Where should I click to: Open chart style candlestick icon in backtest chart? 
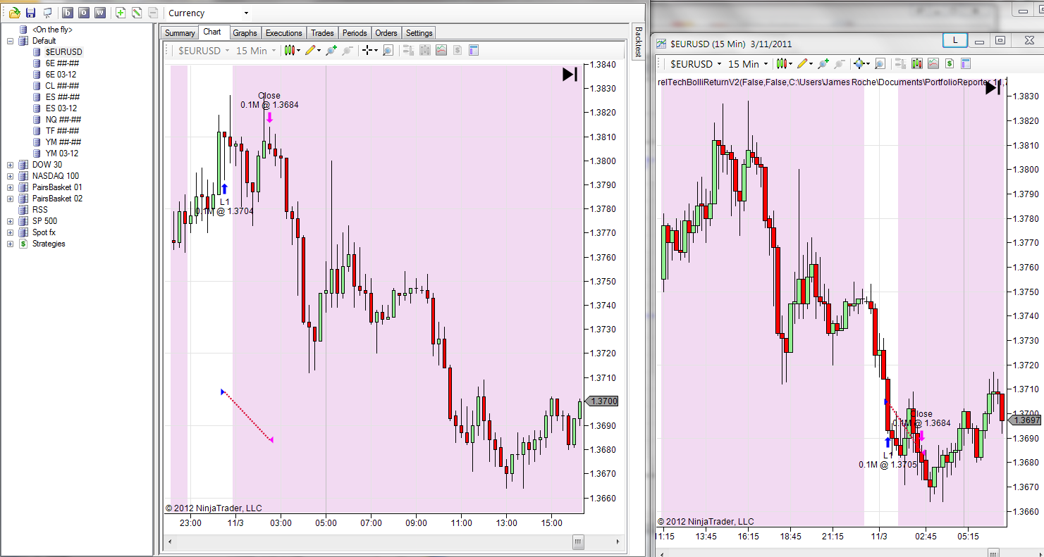point(291,51)
